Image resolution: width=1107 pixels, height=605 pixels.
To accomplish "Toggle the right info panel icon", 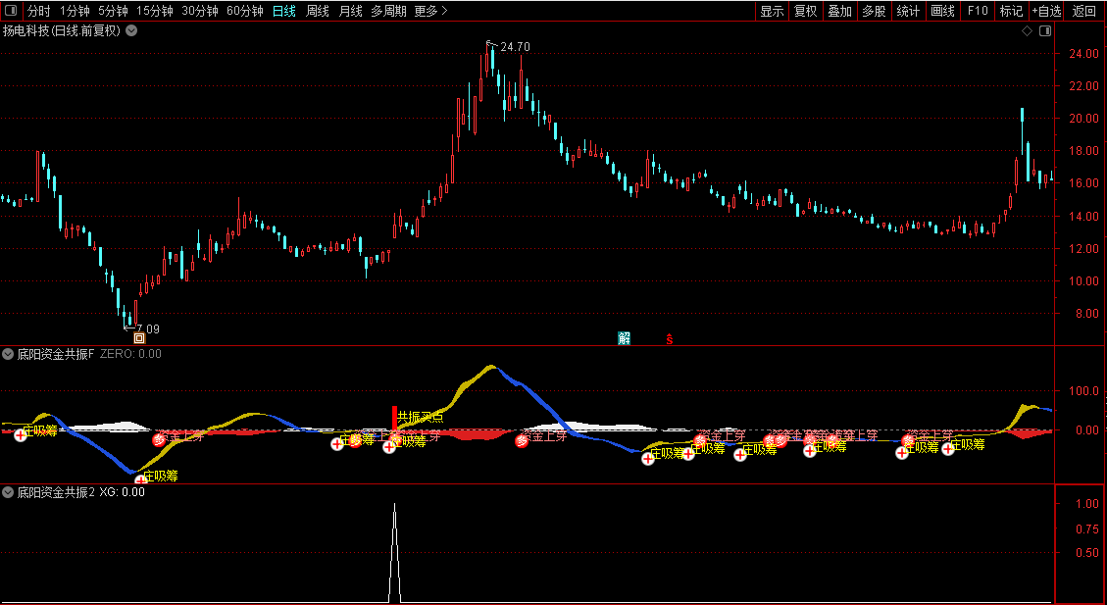I will coord(1045,31).
